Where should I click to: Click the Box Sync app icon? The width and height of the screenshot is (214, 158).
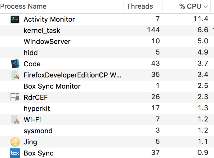coord(15,153)
